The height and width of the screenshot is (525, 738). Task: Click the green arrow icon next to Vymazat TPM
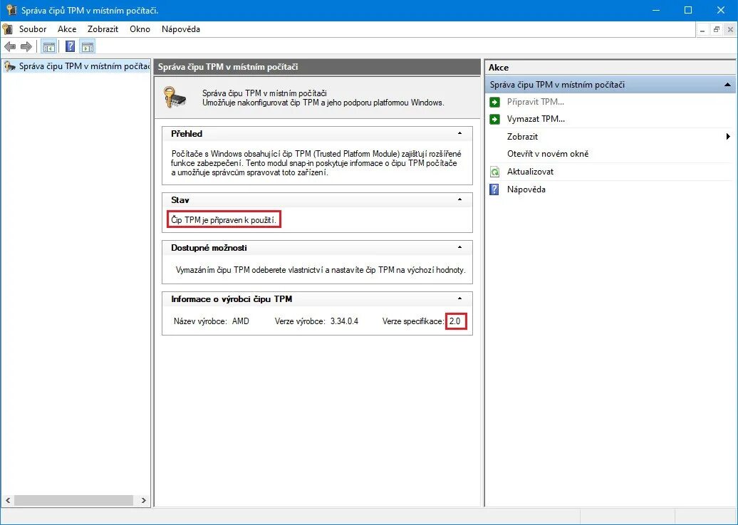(494, 119)
